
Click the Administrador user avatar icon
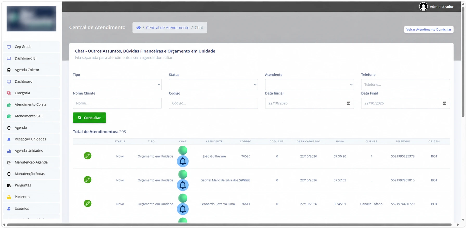[423, 6]
